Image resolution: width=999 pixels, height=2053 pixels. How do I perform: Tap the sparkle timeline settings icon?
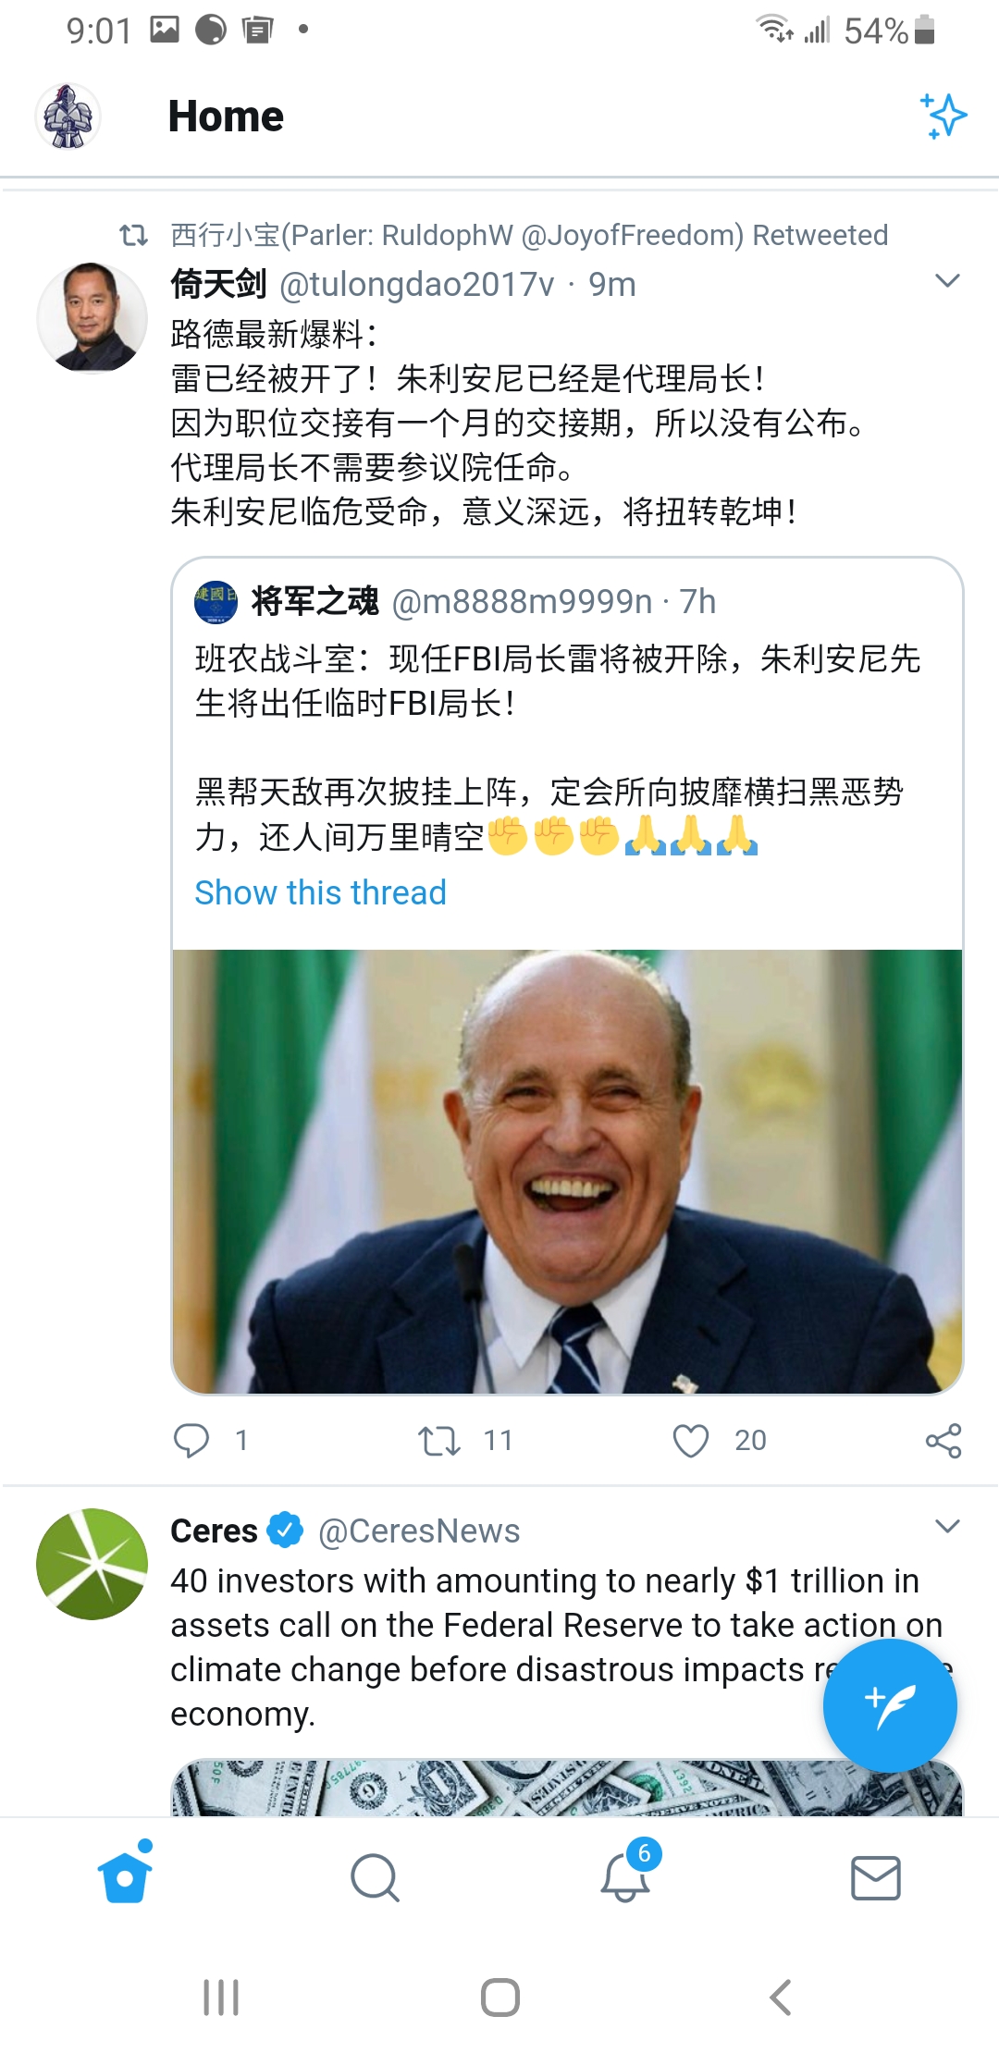click(943, 117)
